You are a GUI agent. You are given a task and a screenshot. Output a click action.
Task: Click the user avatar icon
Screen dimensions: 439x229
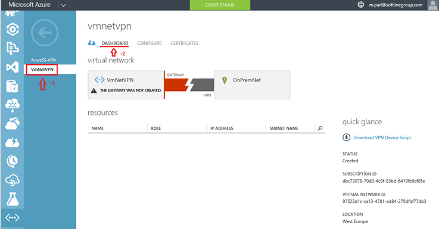pos(433,5)
